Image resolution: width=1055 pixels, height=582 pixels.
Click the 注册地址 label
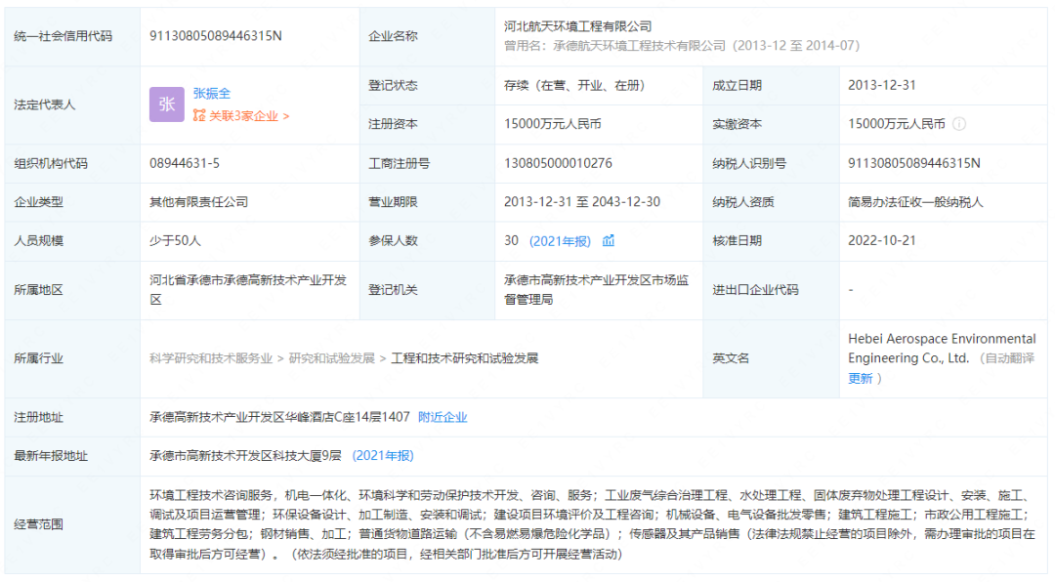click(38, 417)
